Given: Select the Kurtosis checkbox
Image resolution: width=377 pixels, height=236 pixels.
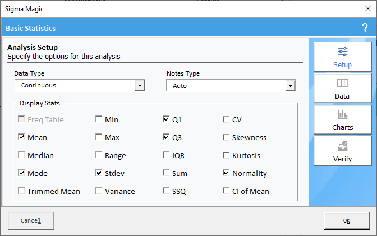Looking at the screenshot, I should 226,155.
